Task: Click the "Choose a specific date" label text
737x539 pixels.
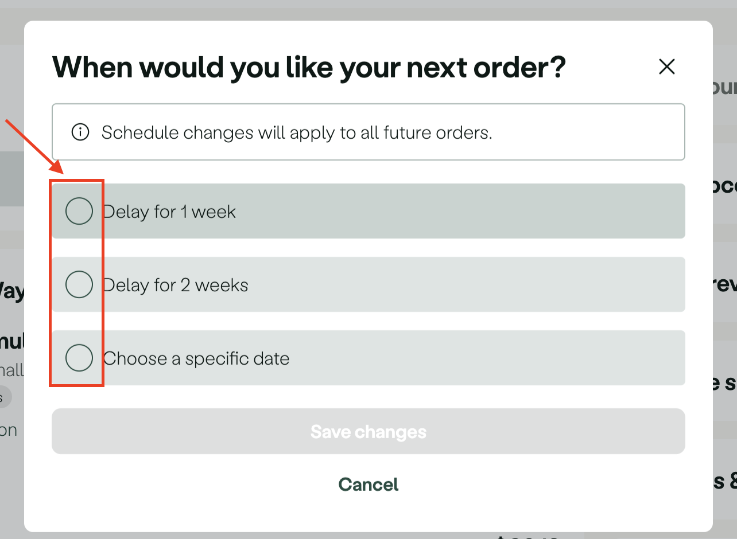Action: tap(196, 358)
